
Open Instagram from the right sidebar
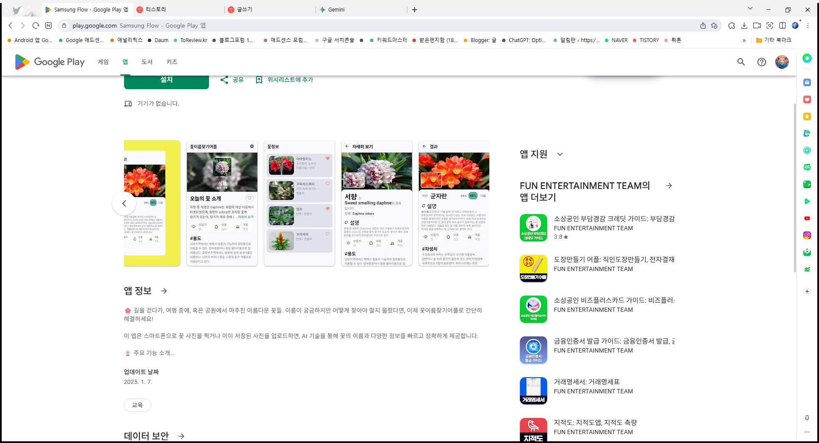807,235
